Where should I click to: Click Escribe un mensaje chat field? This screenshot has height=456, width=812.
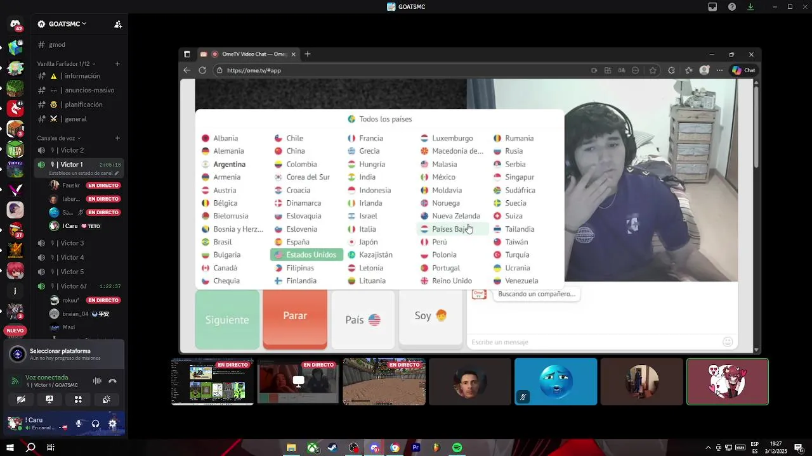(x=593, y=342)
